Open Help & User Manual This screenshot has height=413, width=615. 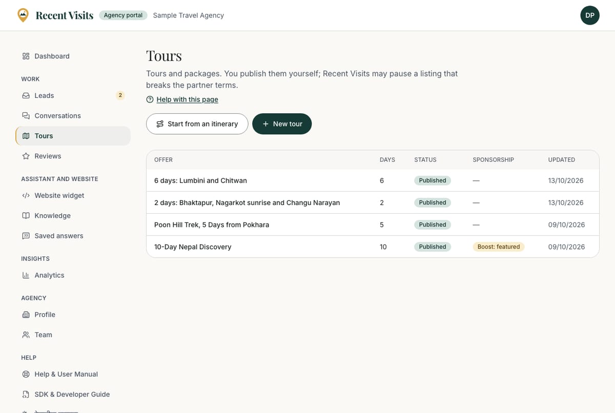(x=73, y=375)
